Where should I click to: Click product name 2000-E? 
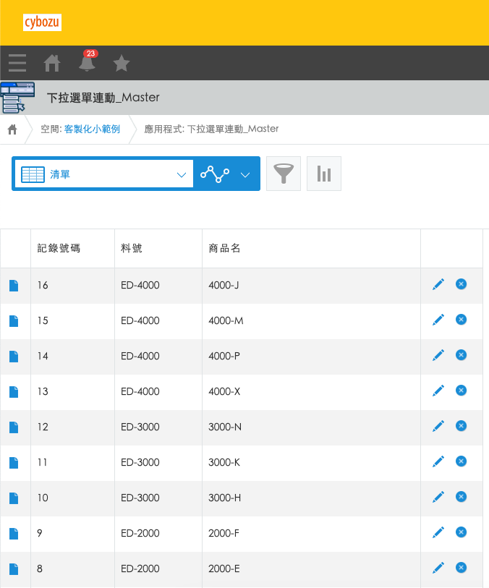tap(224, 569)
